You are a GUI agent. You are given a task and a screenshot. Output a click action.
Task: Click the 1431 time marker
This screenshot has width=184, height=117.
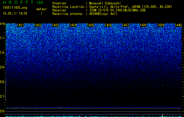click(x=20, y=25)
